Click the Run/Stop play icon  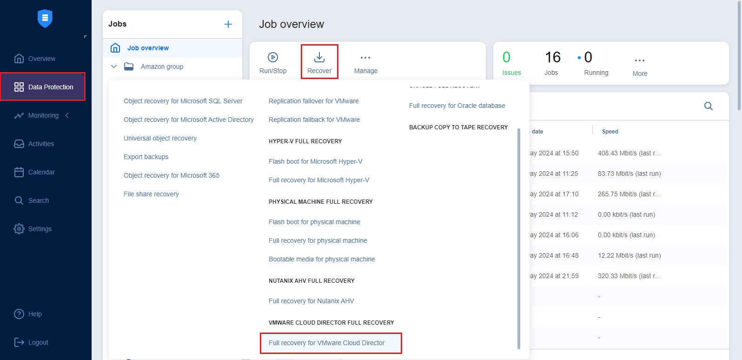pos(273,57)
